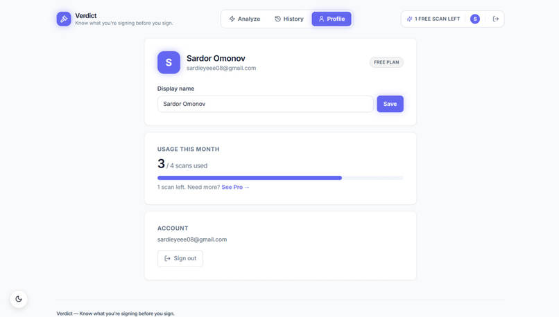Click the '/ 4 scans used' text
Image resolution: width=559 pixels, height=317 pixels.
coord(187,166)
